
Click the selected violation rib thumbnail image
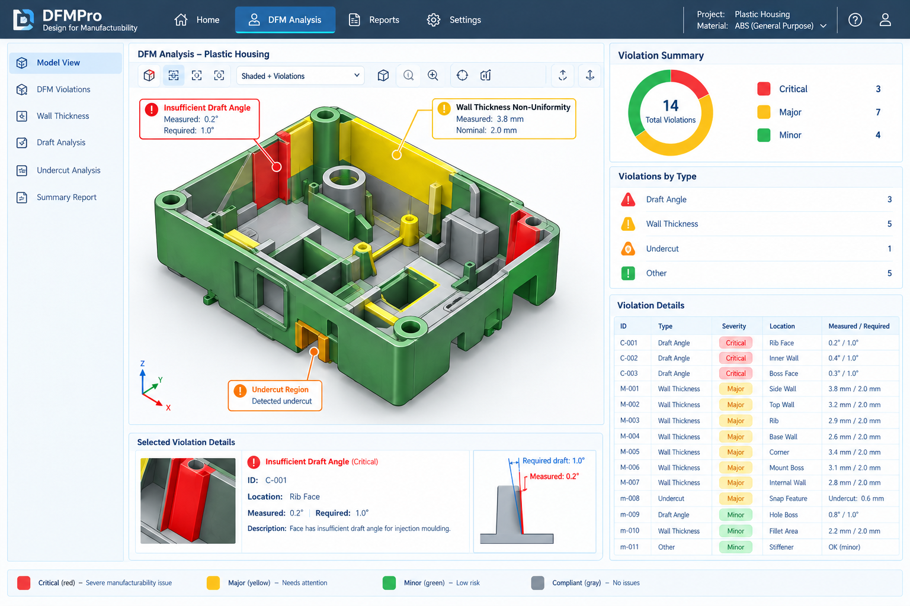[188, 501]
